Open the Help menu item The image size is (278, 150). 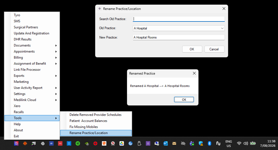(x=32, y=124)
